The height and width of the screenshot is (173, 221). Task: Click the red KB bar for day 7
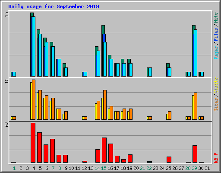52,151
